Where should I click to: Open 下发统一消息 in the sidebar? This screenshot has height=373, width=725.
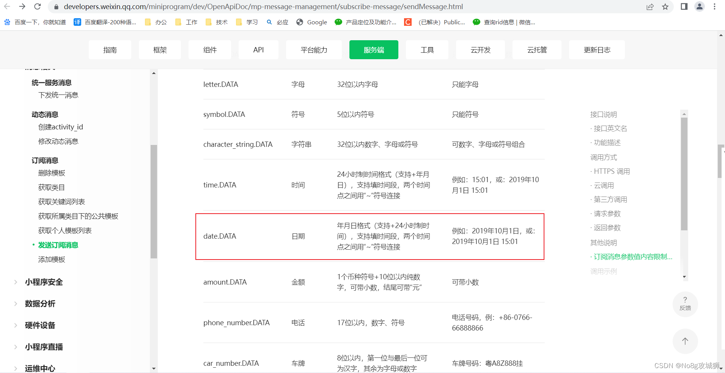[58, 95]
